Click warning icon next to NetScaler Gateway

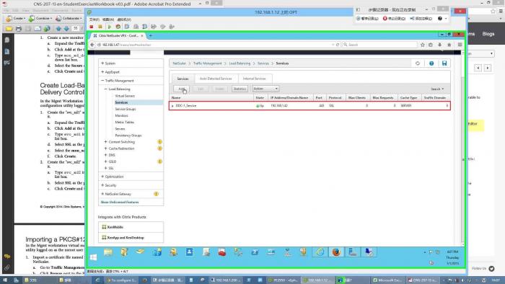coord(157,194)
